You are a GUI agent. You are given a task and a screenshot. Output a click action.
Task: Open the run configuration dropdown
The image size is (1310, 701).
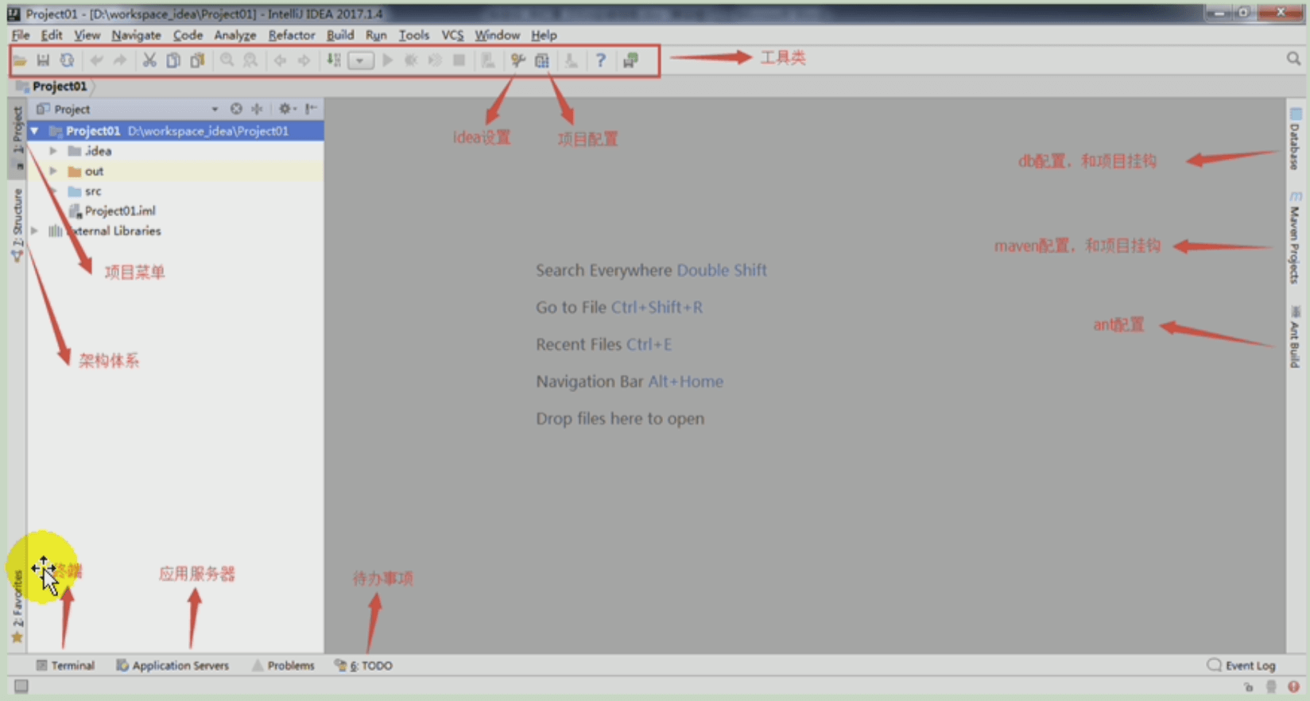point(360,60)
